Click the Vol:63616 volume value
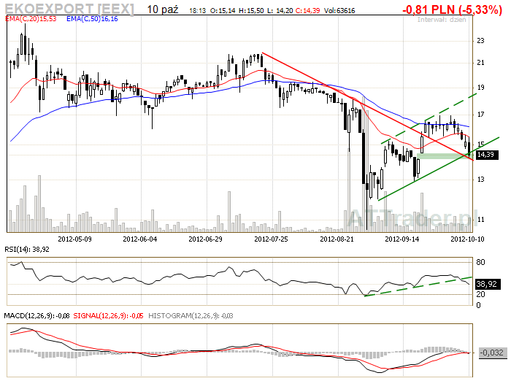The height and width of the screenshot is (381, 511). (339, 11)
